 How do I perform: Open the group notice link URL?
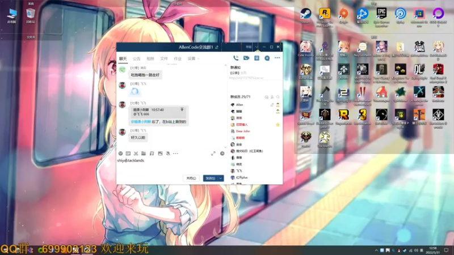[247, 78]
